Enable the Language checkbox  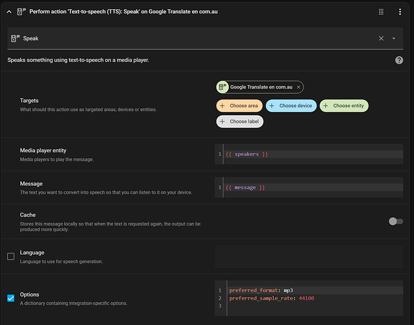pos(11,256)
